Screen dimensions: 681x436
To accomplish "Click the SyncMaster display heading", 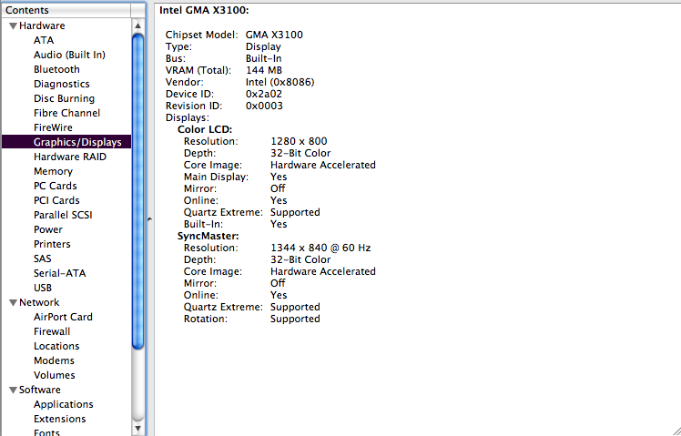I will point(208,236).
